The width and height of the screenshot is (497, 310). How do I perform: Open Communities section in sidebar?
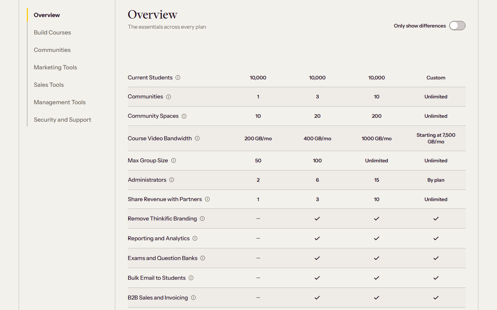[52, 50]
